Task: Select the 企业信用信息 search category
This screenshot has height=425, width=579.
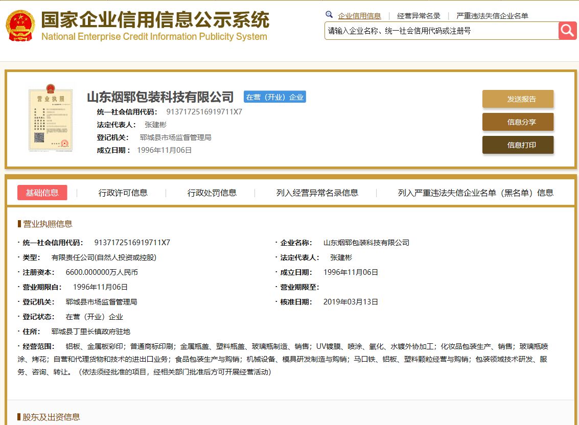Action: tap(359, 16)
